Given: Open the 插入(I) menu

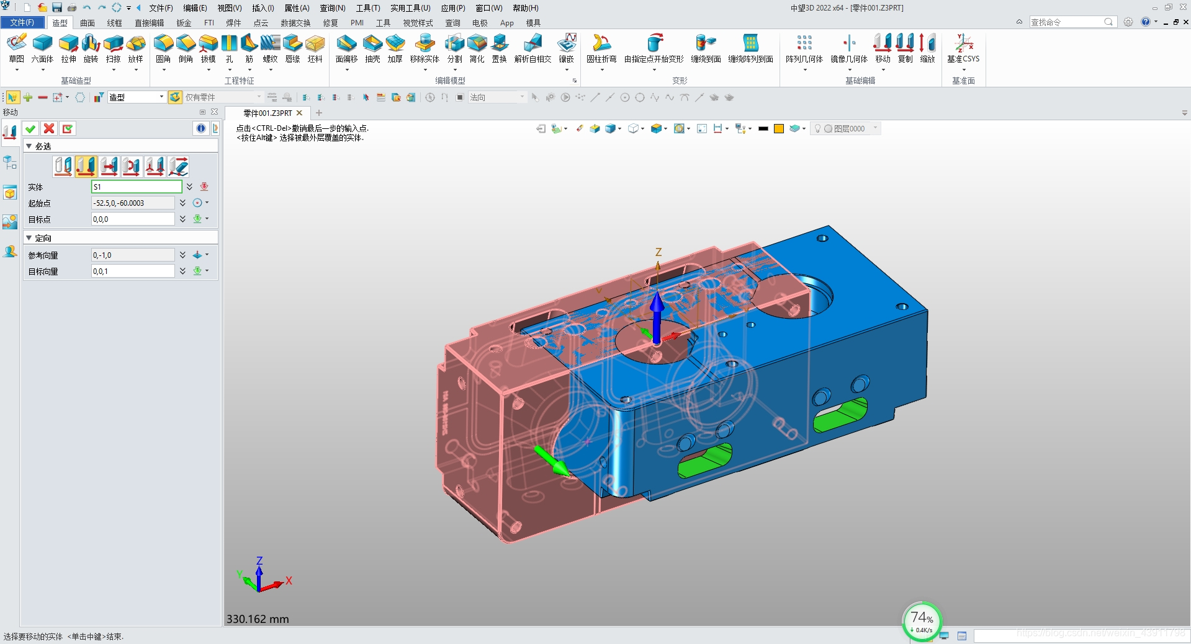Looking at the screenshot, I should click(x=261, y=8).
